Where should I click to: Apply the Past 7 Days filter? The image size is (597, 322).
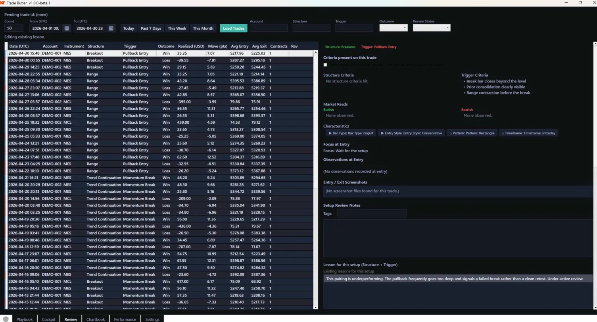click(151, 28)
